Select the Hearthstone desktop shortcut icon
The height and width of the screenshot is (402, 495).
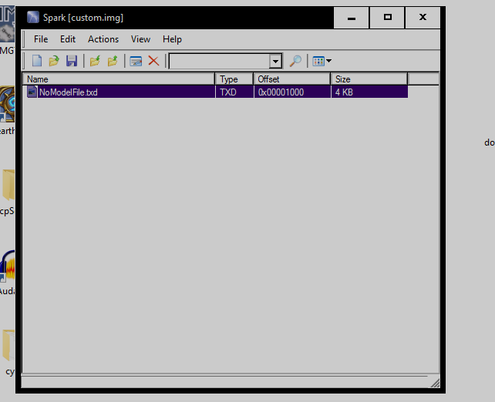pos(7,105)
